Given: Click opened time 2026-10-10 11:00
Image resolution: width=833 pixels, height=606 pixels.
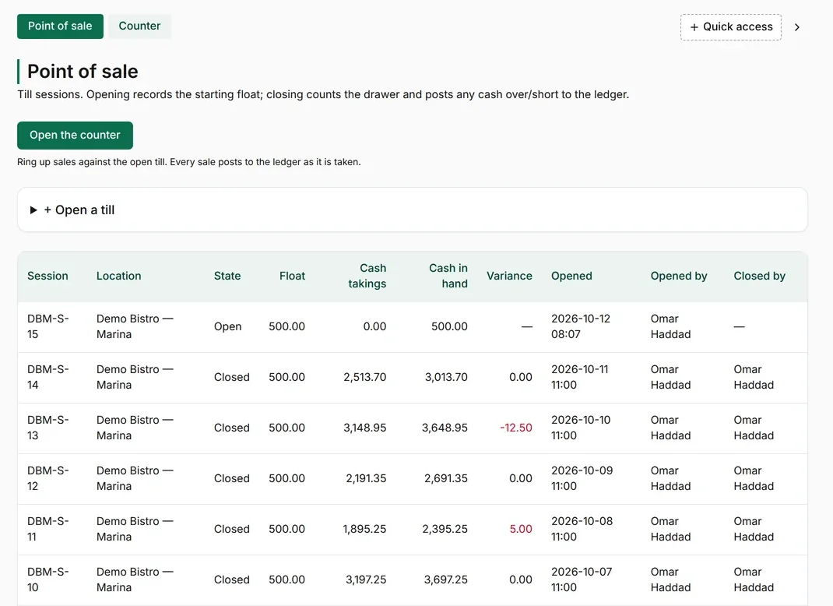Looking at the screenshot, I should click(581, 428).
